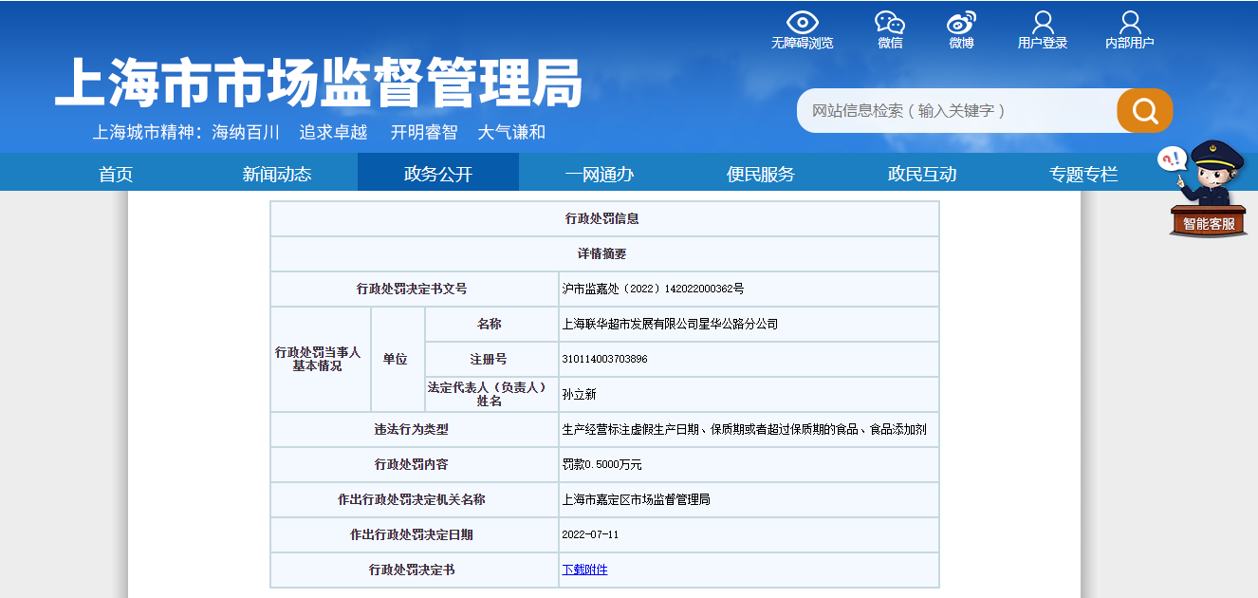1258x598 pixels.
Task: Click the 上海市市场监督管理局 site title
Action: click(x=318, y=84)
